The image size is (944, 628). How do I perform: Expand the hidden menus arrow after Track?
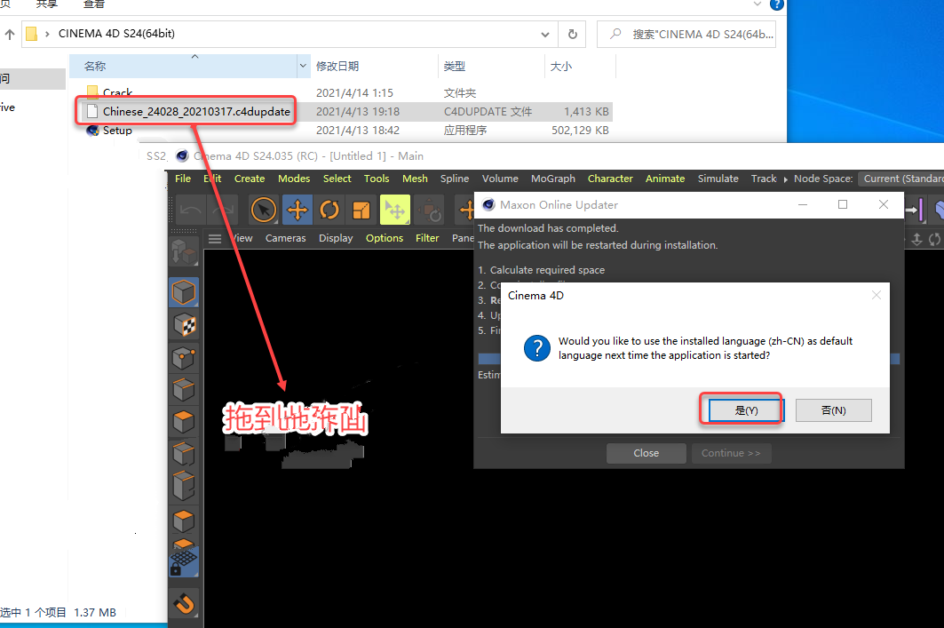786,179
